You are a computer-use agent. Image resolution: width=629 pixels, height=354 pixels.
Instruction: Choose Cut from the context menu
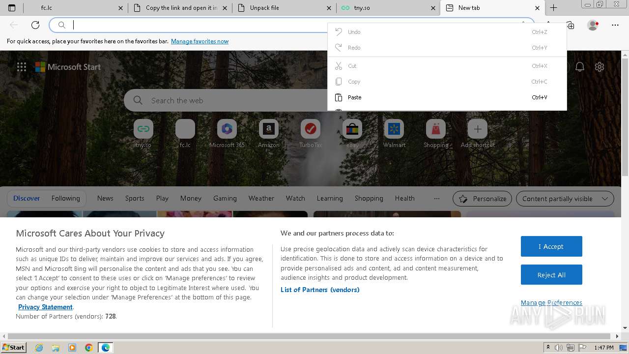(447, 66)
